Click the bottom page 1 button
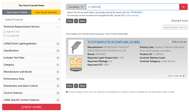This screenshot has width=189, height=112. tap(76, 86)
